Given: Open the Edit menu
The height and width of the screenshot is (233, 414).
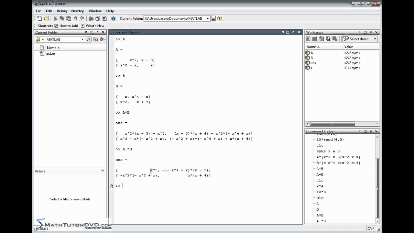Looking at the screenshot, I should point(49,11).
